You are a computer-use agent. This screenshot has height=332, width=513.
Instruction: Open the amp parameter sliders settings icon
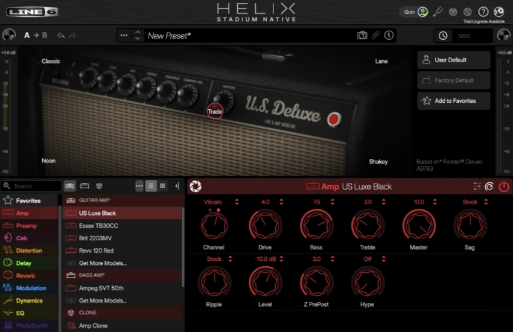(477, 187)
